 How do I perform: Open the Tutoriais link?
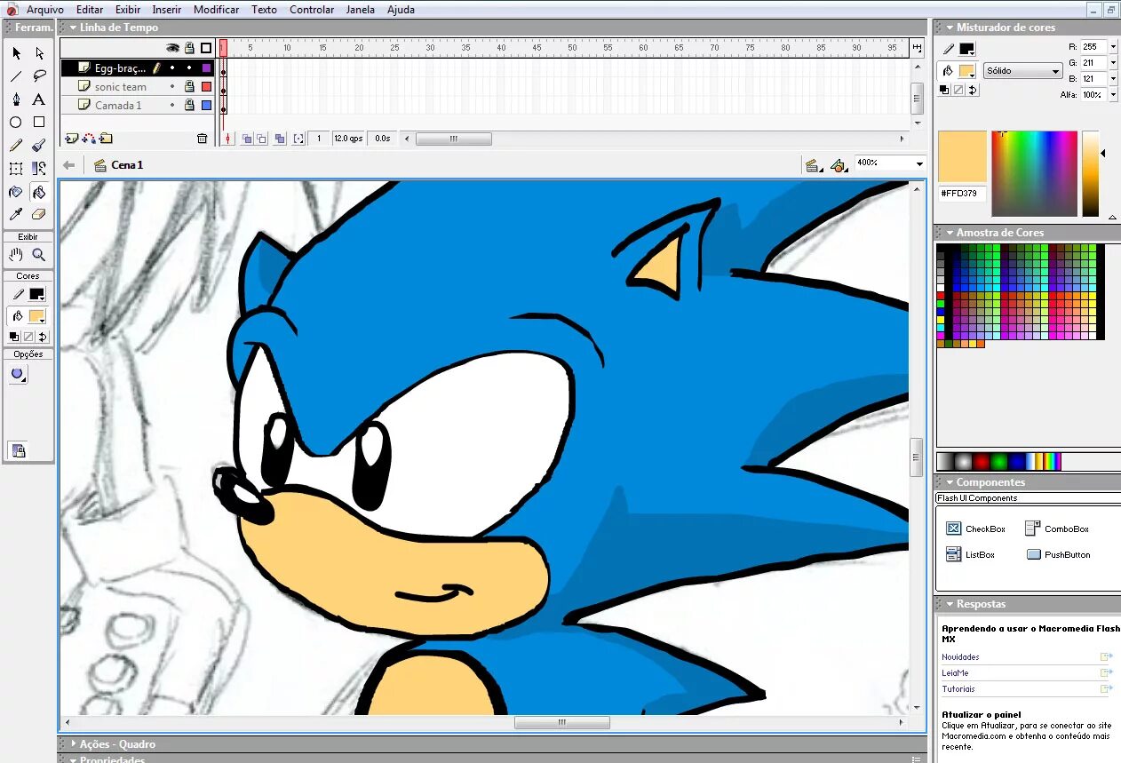pos(958,689)
